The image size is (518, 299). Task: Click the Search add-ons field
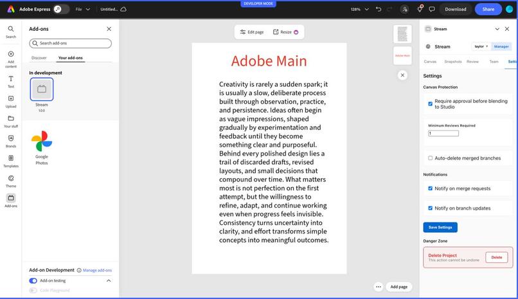click(70, 43)
